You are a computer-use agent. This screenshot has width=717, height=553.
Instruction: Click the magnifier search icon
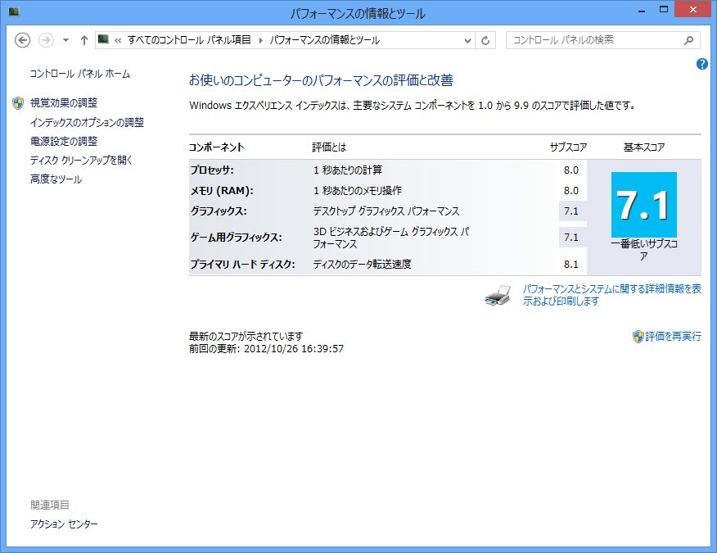[x=688, y=40]
